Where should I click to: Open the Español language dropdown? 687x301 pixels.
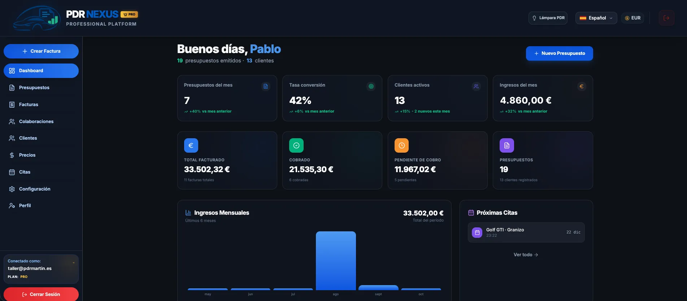pos(596,18)
